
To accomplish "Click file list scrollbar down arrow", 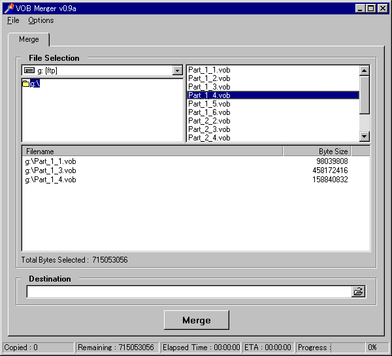I will point(365,137).
